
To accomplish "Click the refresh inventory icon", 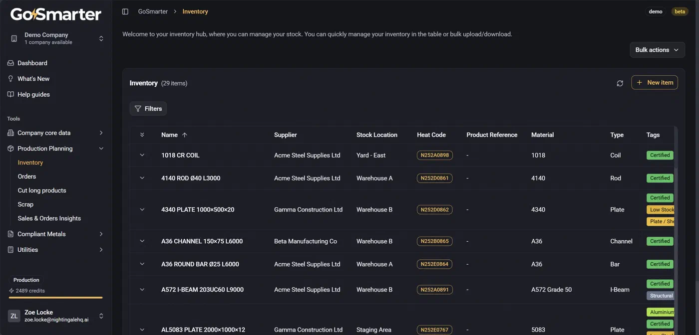I will [x=620, y=83].
